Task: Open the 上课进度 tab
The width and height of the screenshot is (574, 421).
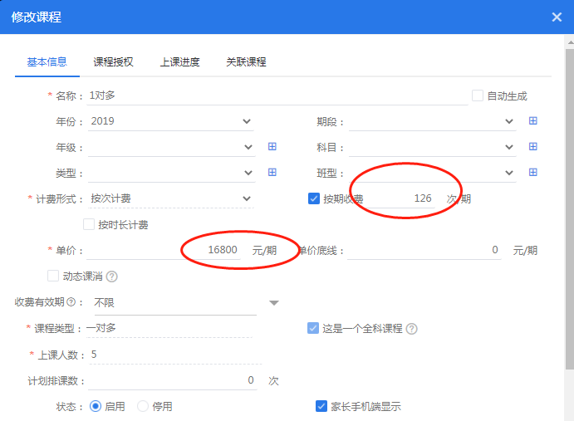Action: pyautogui.click(x=179, y=62)
